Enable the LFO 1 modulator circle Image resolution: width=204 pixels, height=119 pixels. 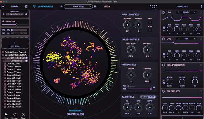[164, 13]
